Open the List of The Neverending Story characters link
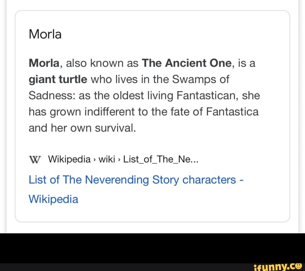 (136, 179)
